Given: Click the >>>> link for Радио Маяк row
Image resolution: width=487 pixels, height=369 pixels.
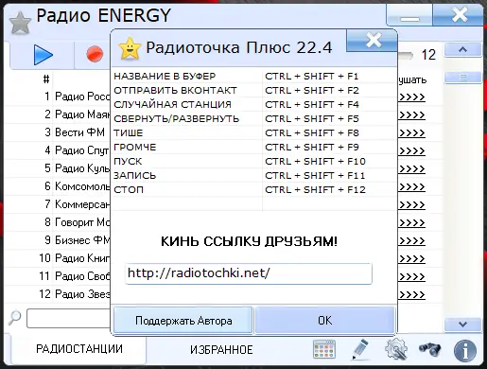Looking at the screenshot, I should point(411,114).
